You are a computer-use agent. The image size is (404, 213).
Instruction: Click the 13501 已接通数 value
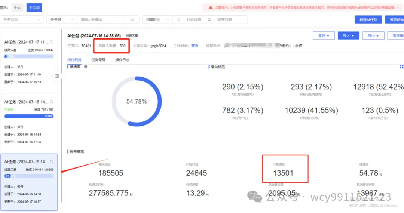coord(283,173)
